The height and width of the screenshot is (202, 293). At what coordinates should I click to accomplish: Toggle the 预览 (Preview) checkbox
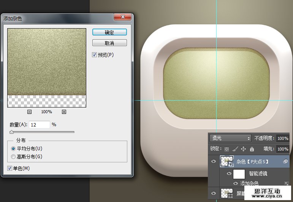95,55
